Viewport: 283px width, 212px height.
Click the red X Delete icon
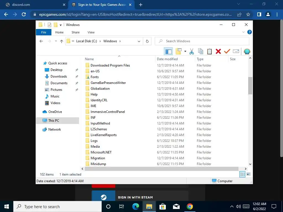coord(218,51)
